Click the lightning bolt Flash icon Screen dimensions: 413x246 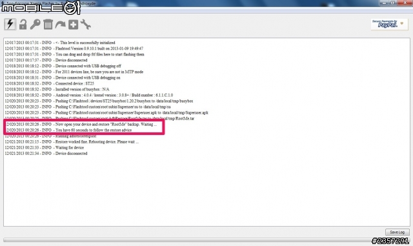10,25
